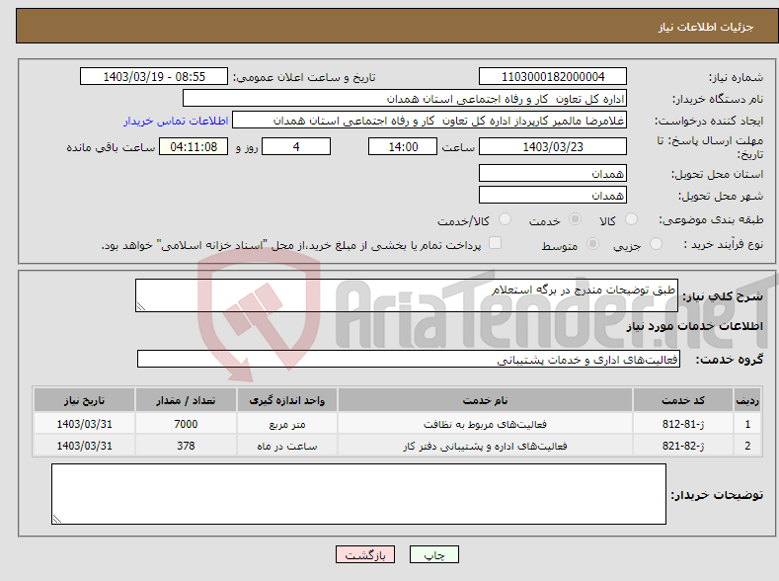
Task: Click the resize handle of buyer notes textarea
Action: 57,519
